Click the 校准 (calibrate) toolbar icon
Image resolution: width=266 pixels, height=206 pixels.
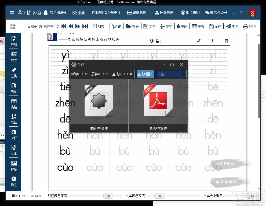[x=166, y=26]
